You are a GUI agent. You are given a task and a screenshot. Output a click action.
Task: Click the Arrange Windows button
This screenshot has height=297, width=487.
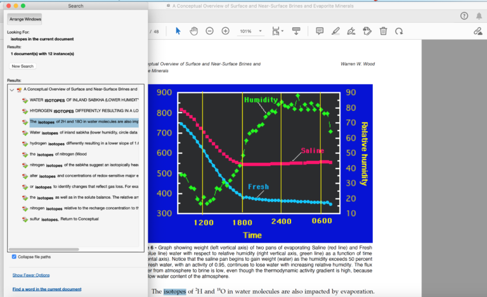[25, 19]
